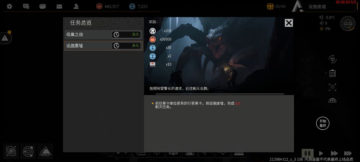Click the rotating cube icon
360x162 pixels.
point(332,59)
